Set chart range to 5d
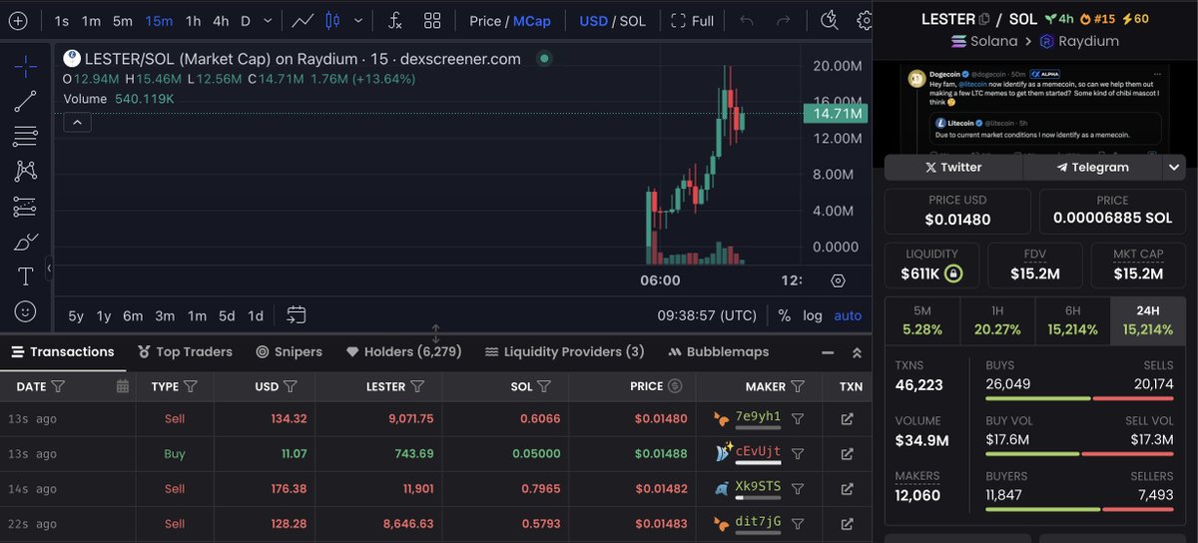1198x543 pixels. (x=227, y=315)
